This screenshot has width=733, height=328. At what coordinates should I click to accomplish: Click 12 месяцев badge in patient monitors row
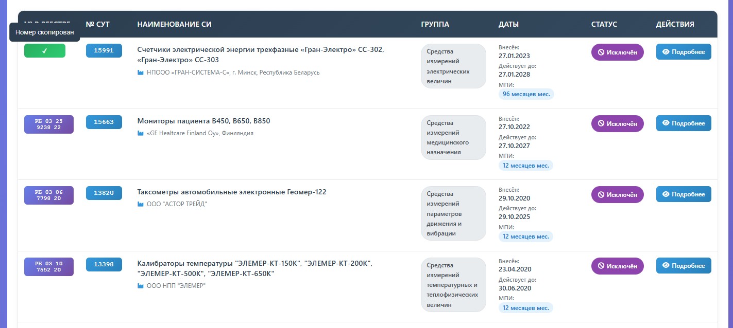[526, 165]
